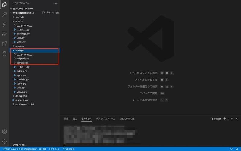Collapse all folders in the explorer

57,13
